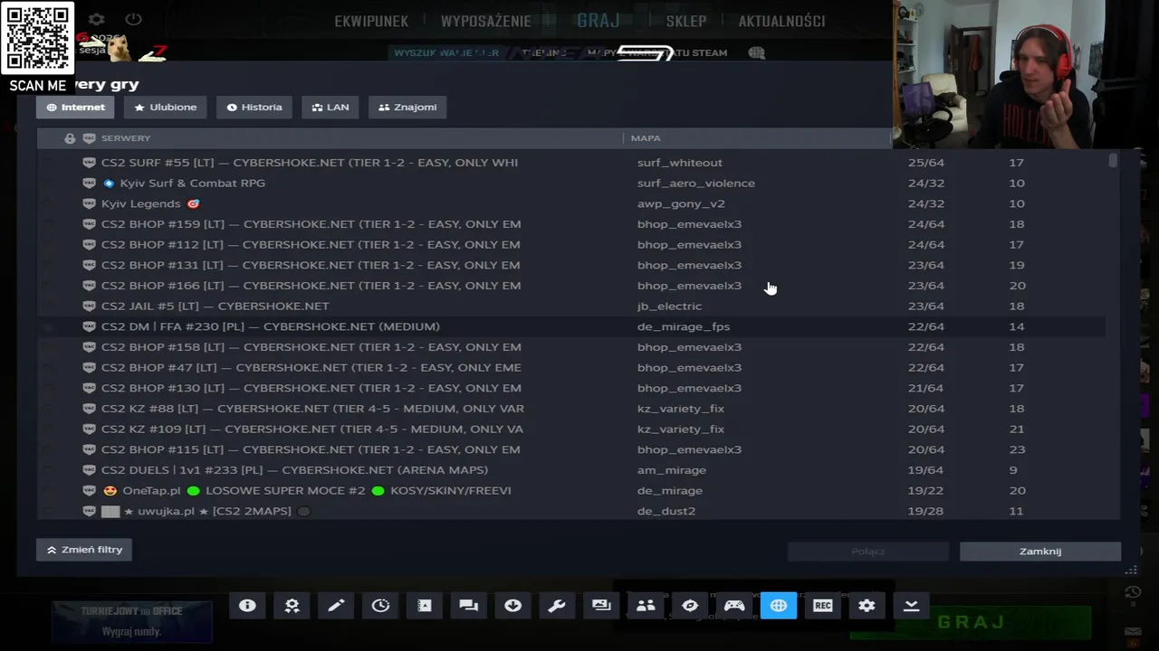The height and width of the screenshot is (651, 1159).
Task: Open the friends people icon in the toolbar
Action: click(646, 606)
